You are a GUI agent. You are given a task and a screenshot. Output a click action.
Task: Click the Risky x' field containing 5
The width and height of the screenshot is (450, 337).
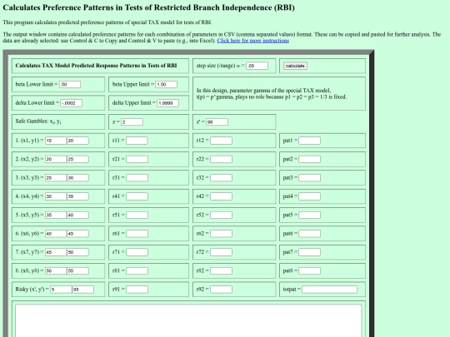pyautogui.click(x=61, y=290)
